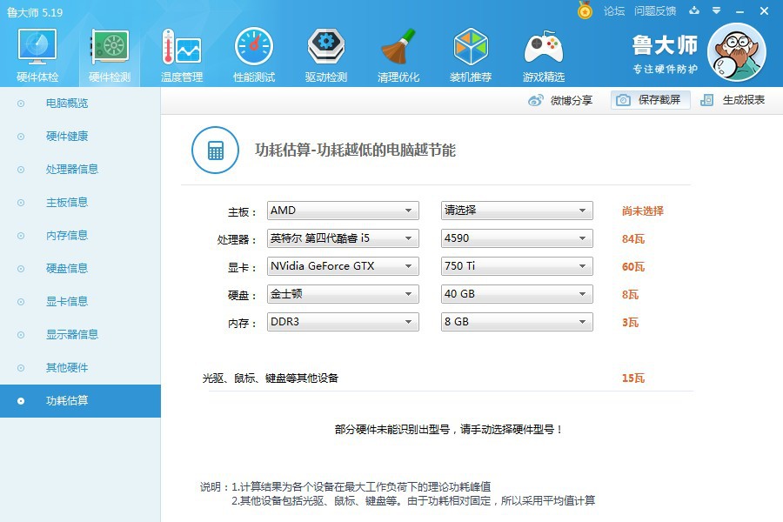The image size is (783, 522).
Task: Launch 性能测试 gauge icon
Action: click(254, 46)
